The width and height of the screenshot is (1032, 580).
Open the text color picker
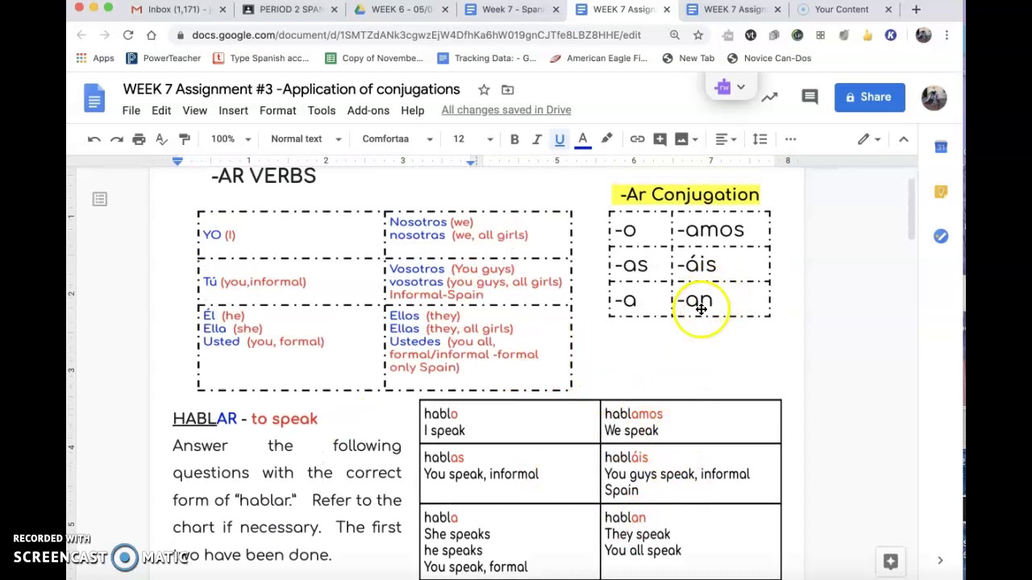click(x=583, y=139)
